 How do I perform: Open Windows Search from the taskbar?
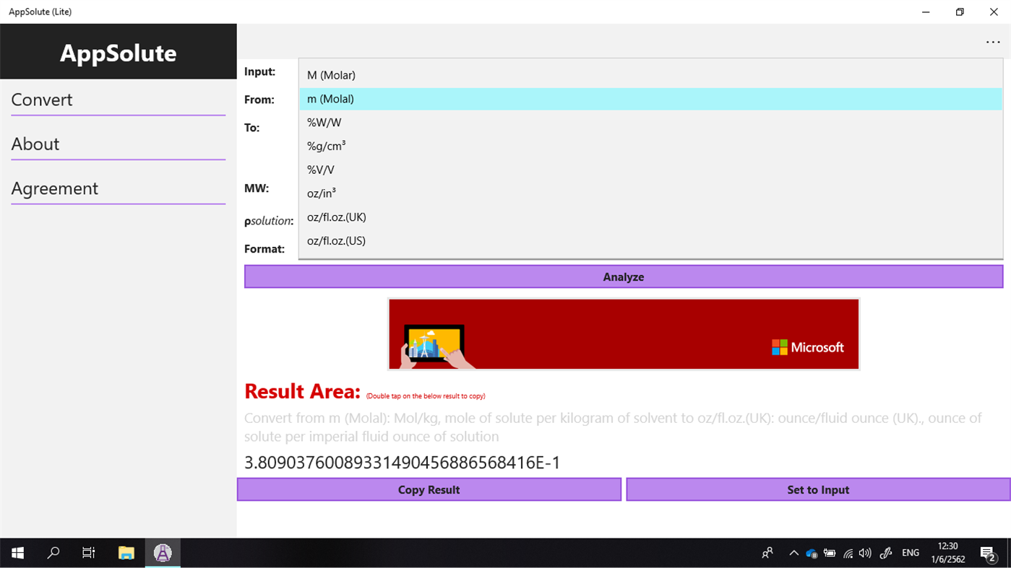coord(52,552)
